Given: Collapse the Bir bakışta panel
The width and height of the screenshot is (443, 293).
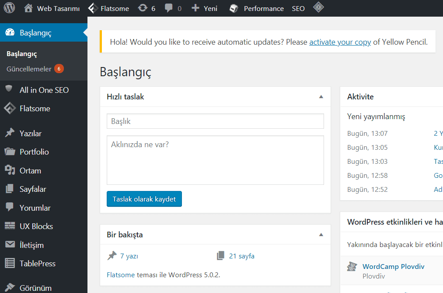Looking at the screenshot, I should pyautogui.click(x=321, y=235).
